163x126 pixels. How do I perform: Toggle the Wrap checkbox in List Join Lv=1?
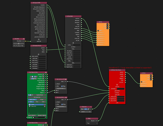click(62, 86)
